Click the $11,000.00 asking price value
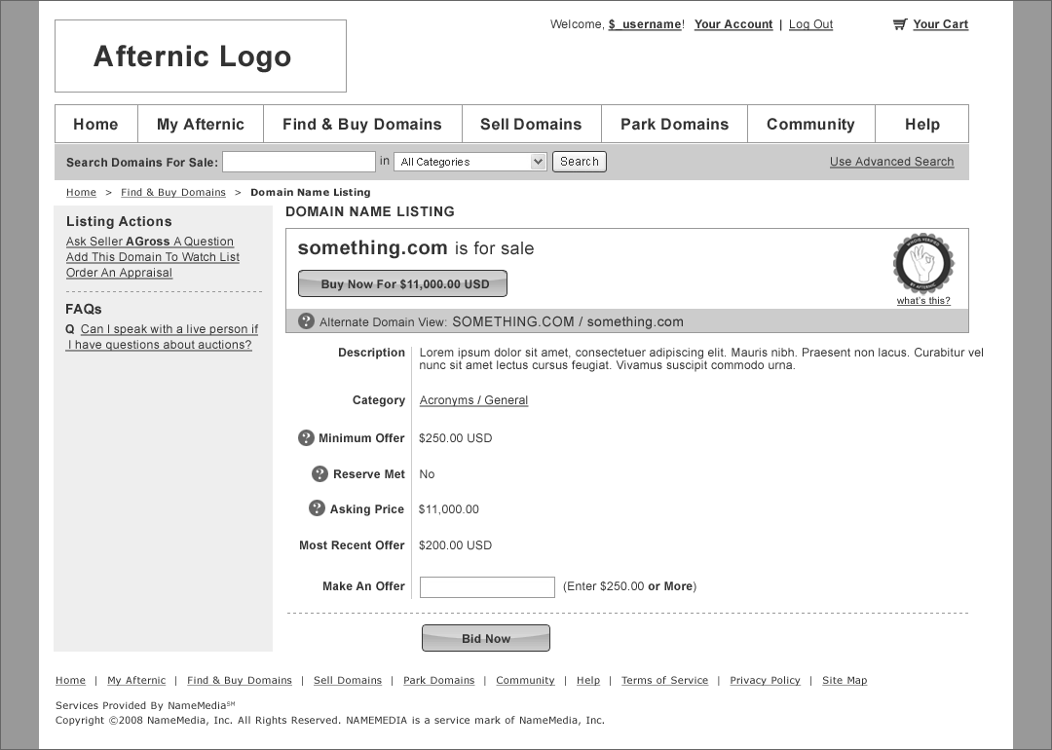Image resolution: width=1052 pixels, height=750 pixels. pos(449,509)
